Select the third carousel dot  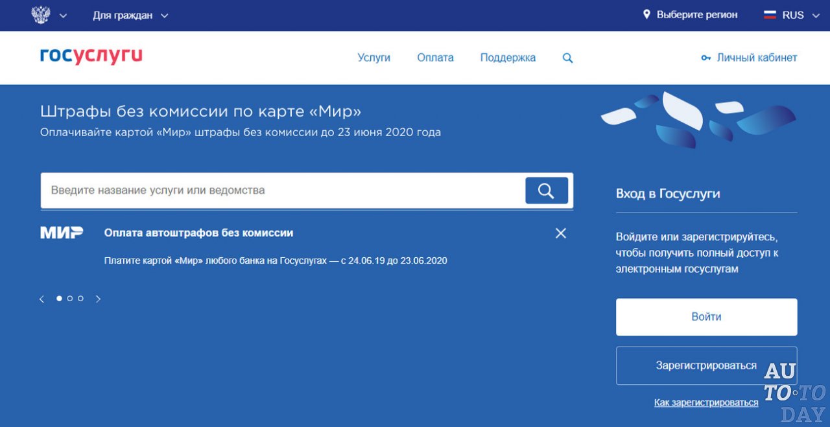(x=80, y=299)
